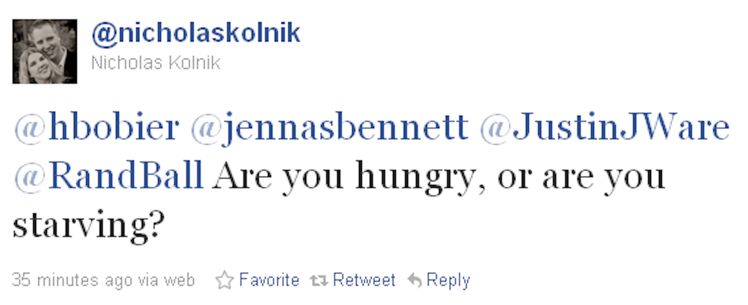Click the reply arrow icon
Viewport: 748px width, 305px height.
coord(415,280)
